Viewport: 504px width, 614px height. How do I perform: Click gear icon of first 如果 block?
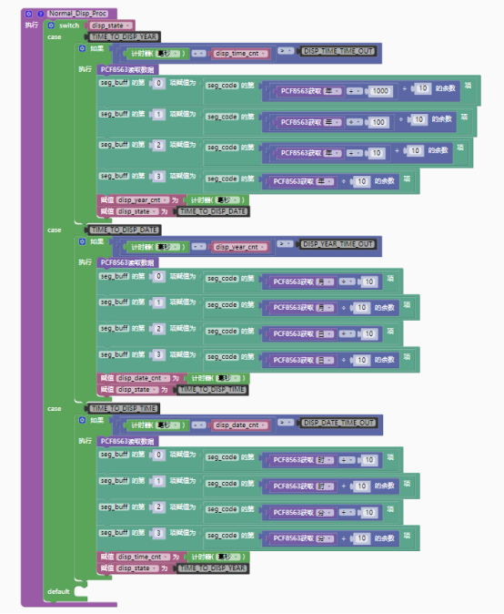pos(82,48)
